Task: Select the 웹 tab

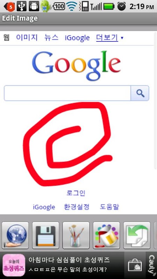Action: tap(6, 38)
